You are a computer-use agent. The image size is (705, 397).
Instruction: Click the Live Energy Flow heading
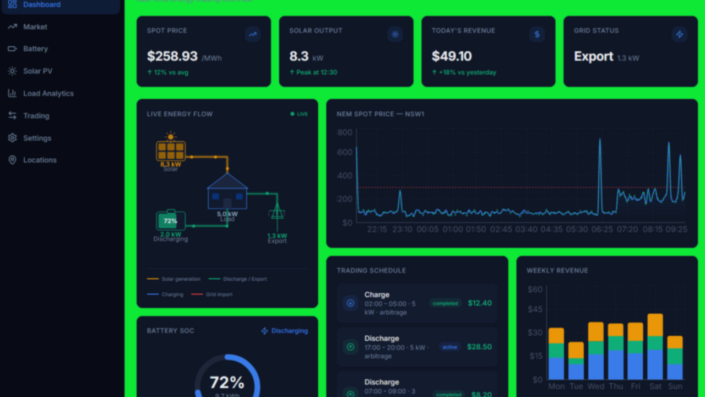(x=180, y=114)
